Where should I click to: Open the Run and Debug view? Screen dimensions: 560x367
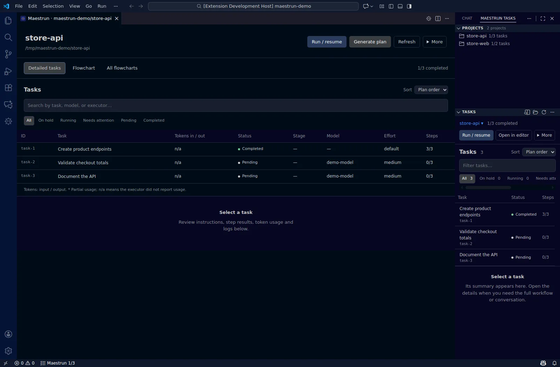click(8, 71)
